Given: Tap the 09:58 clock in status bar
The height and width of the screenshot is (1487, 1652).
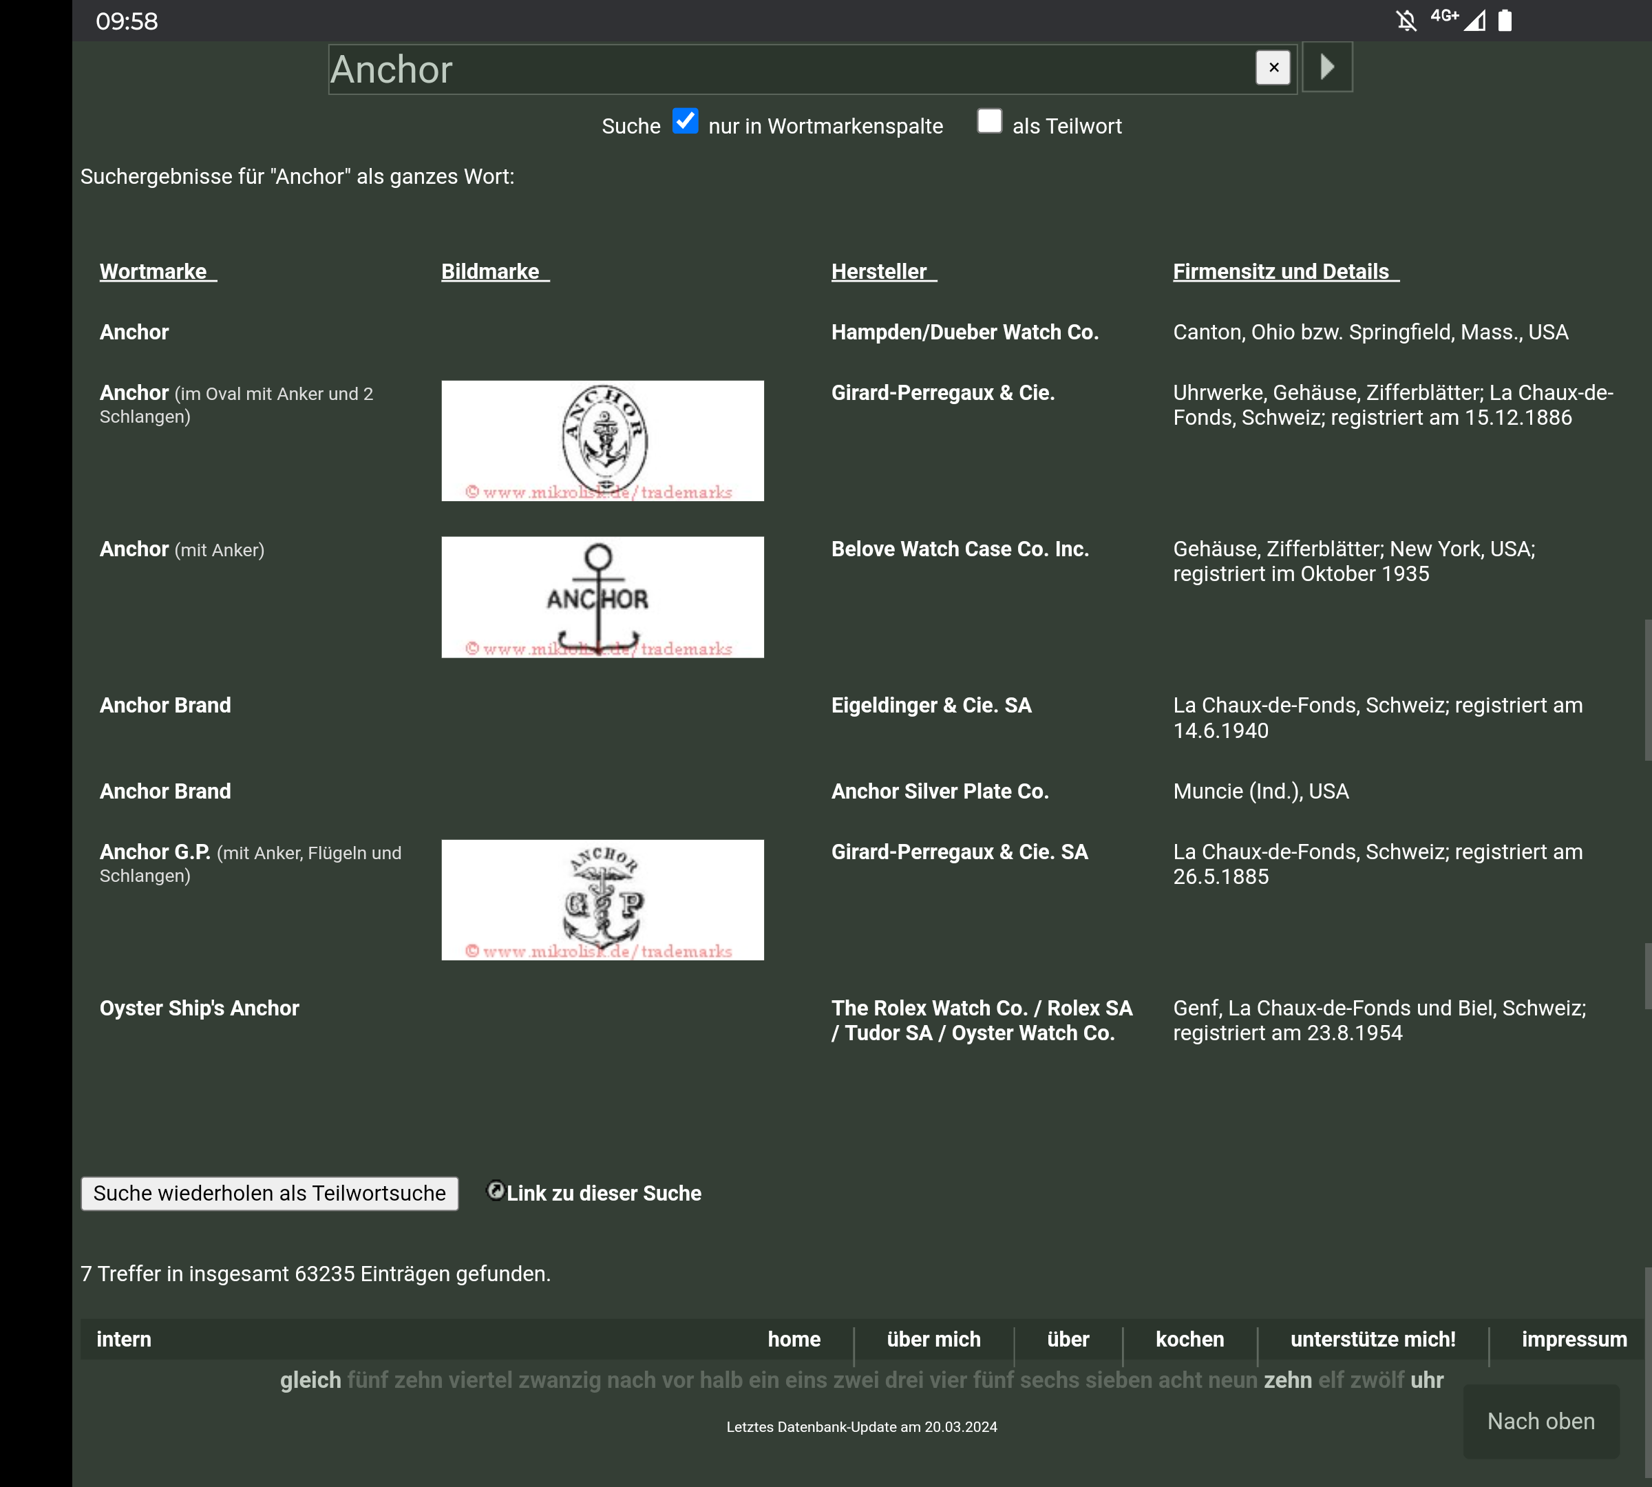Looking at the screenshot, I should pos(127,21).
